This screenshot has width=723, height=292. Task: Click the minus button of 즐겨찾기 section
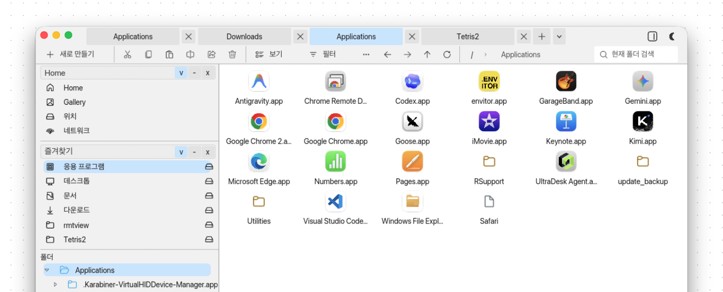point(194,152)
